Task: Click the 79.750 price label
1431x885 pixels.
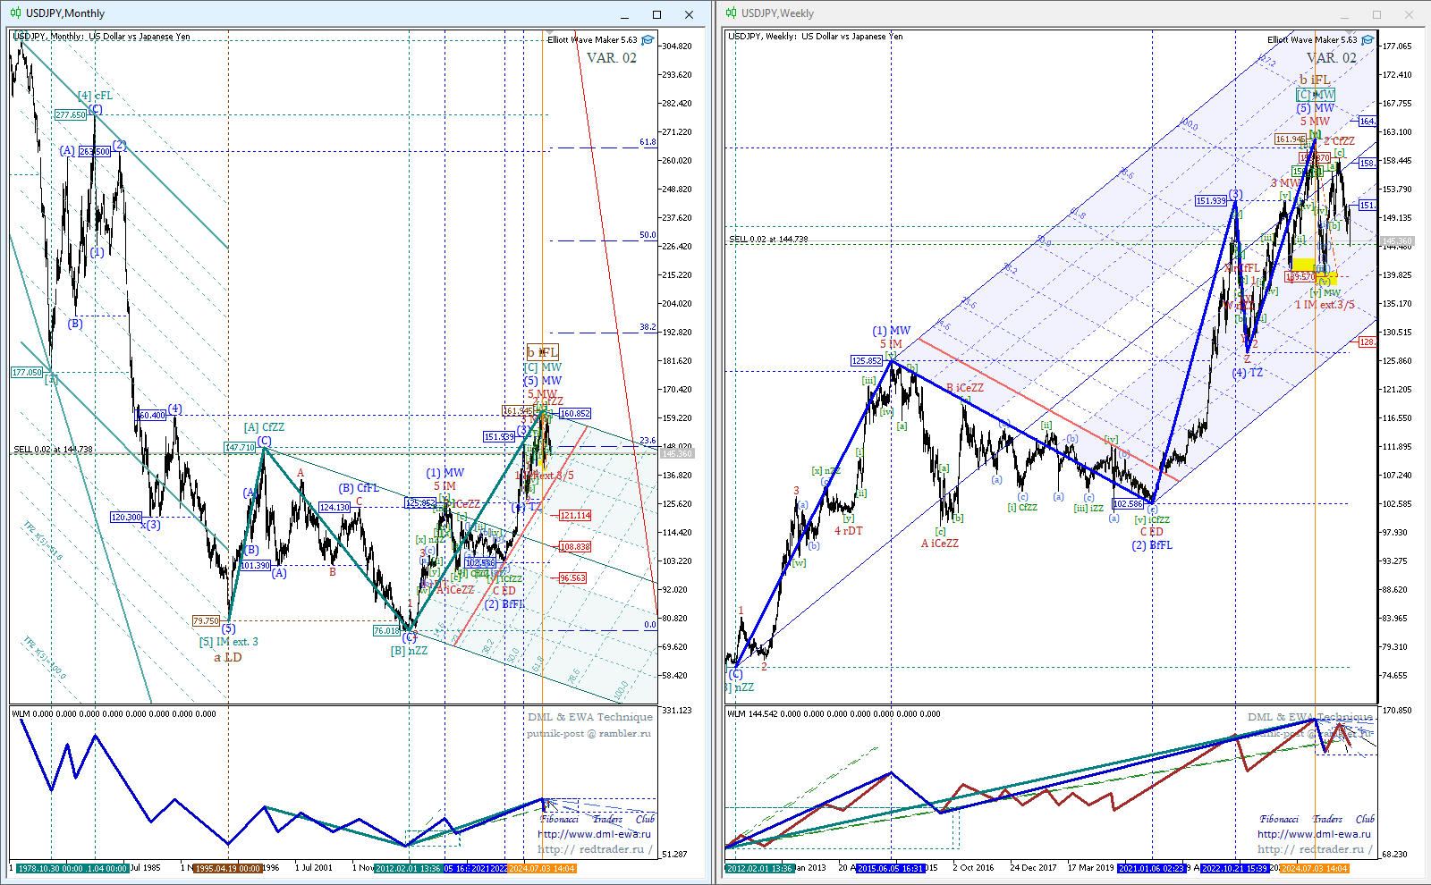Action: click(206, 620)
